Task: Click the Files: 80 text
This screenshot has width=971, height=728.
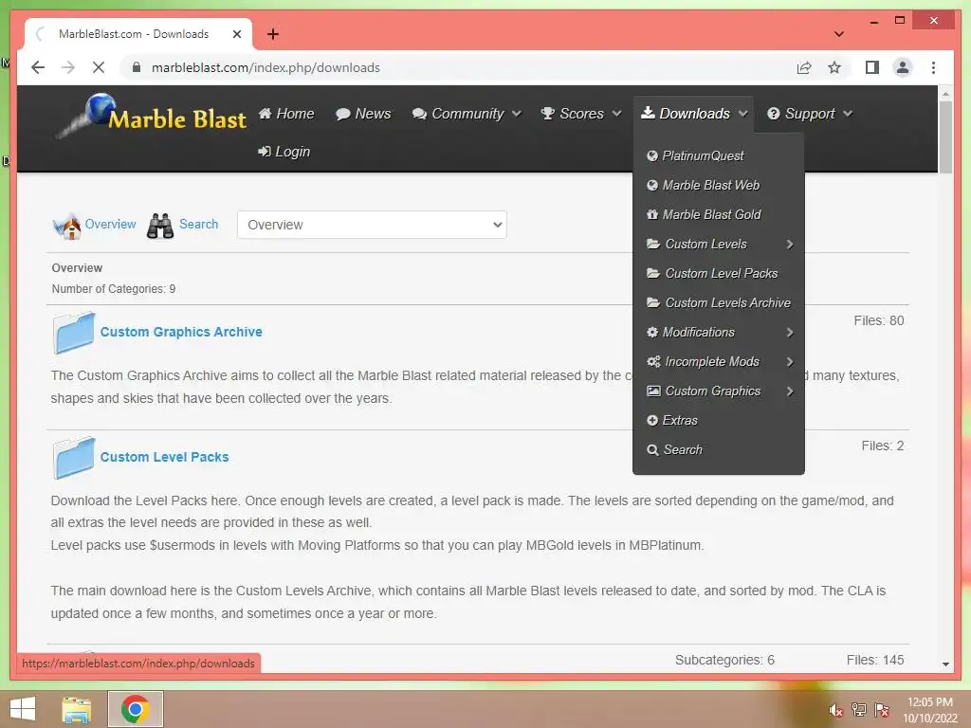Action: pyautogui.click(x=879, y=320)
